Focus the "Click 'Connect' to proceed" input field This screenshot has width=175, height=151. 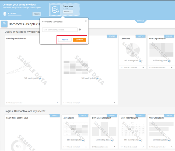click(60, 30)
